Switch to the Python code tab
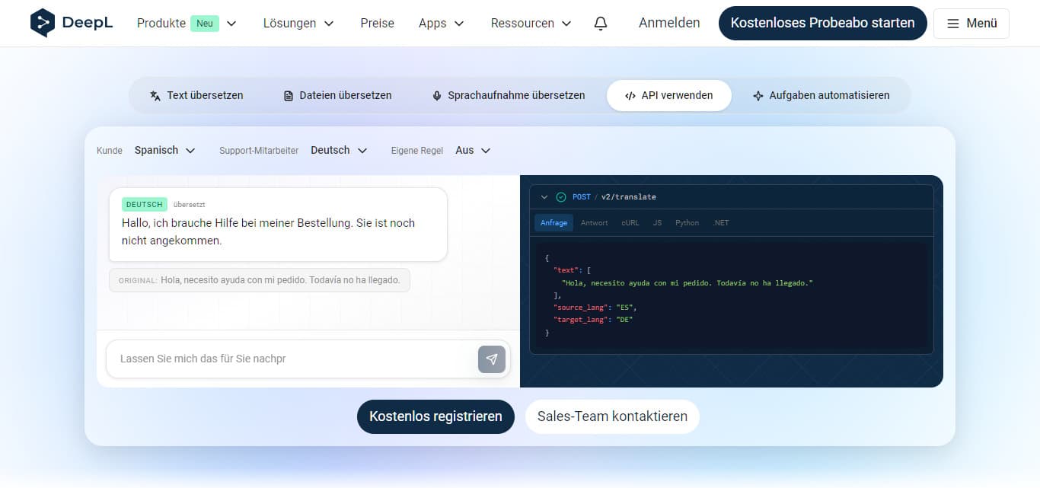This screenshot has width=1040, height=488. [687, 222]
